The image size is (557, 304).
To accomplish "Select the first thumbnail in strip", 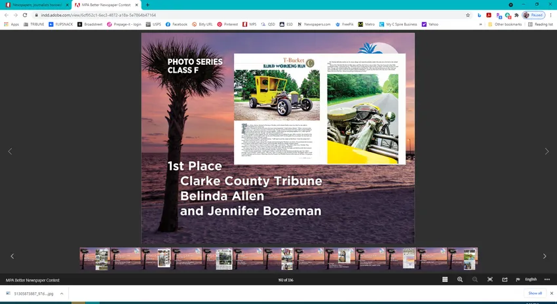I will click(x=95, y=259).
